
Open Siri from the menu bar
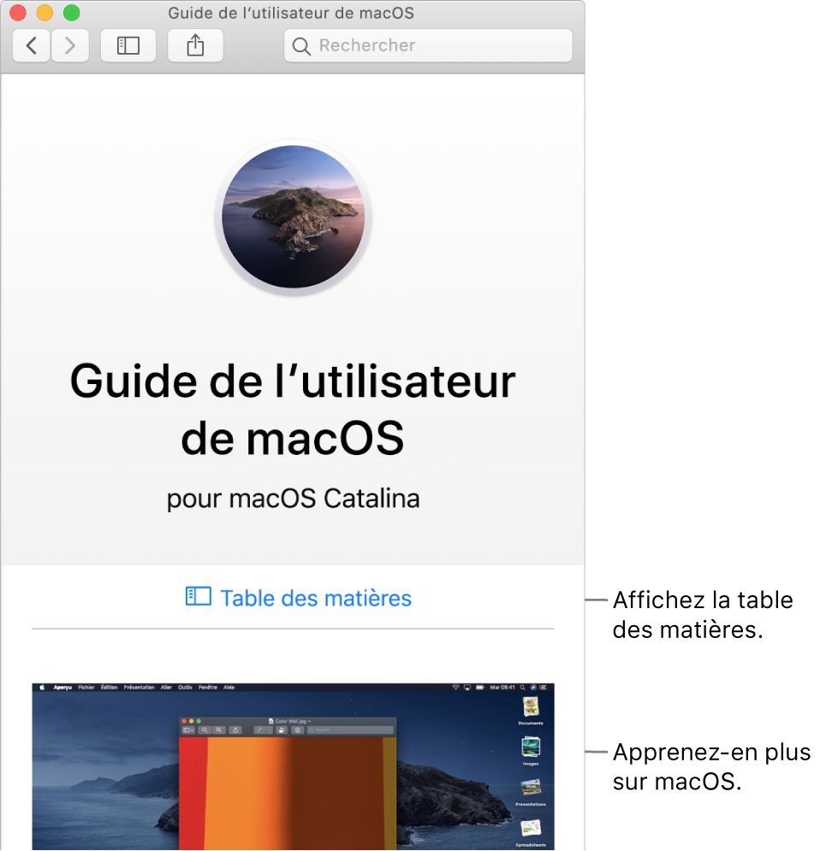point(533,688)
